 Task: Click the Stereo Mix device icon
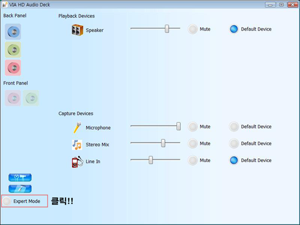[77, 145]
